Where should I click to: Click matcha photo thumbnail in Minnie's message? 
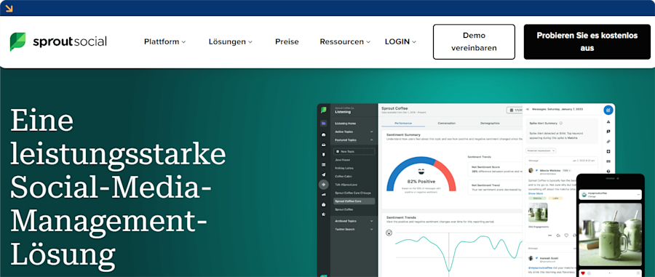click(538, 212)
